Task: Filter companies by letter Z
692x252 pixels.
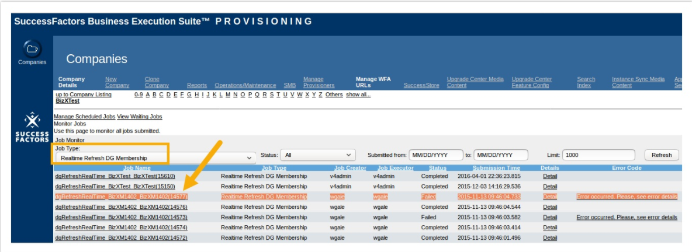Action: [320, 94]
